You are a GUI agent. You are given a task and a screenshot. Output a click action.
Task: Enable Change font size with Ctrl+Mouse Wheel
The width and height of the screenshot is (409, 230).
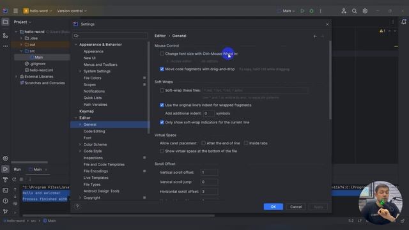pos(162,54)
